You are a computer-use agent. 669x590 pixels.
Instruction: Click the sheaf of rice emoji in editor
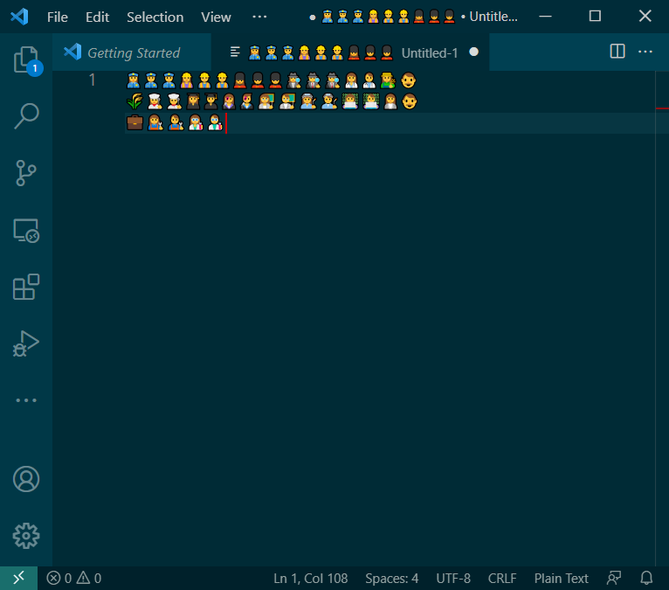point(134,101)
